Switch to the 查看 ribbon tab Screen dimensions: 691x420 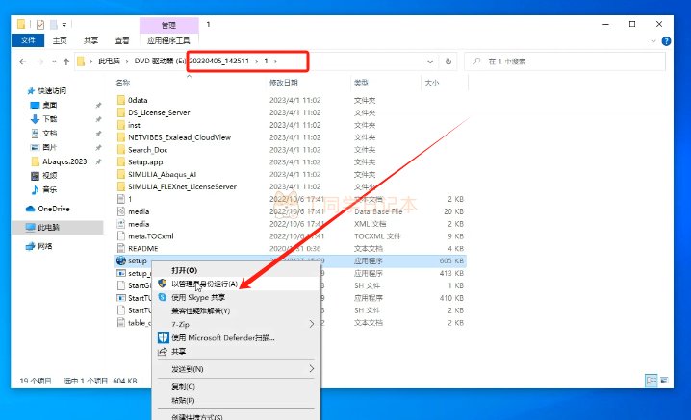point(121,41)
